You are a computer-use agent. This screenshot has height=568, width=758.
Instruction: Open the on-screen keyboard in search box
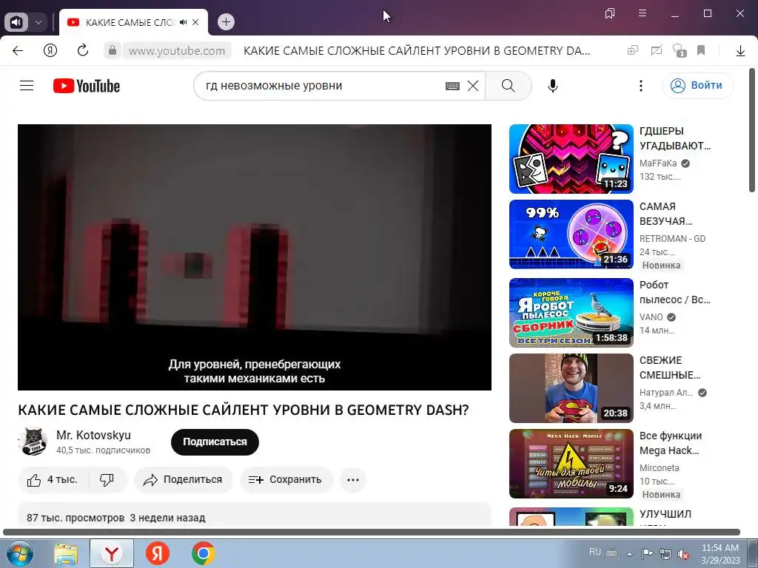coord(452,86)
